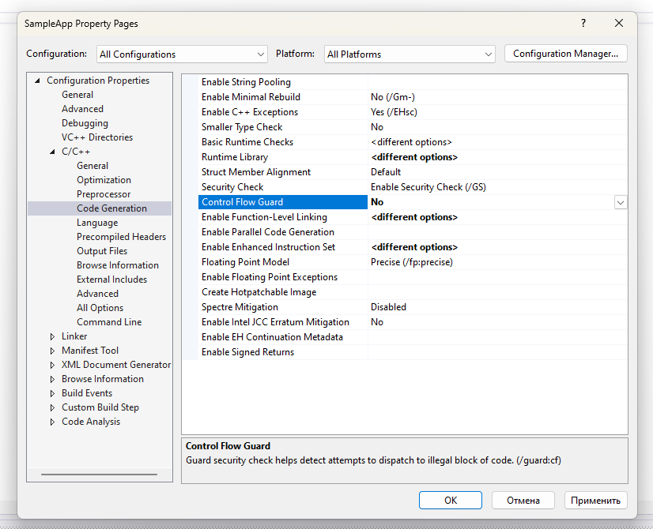Collapse the C/C++ tree node

pyautogui.click(x=51, y=152)
